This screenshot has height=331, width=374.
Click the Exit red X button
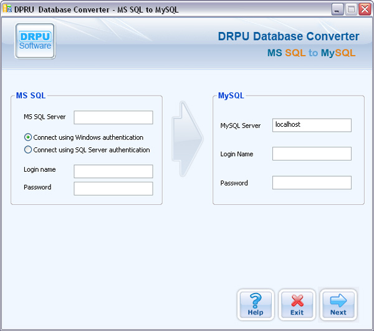pyautogui.click(x=297, y=305)
